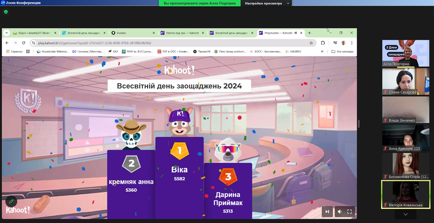Image resolution: width=434 pixels, height=223 pixels.
Task: Show more participants with down chevron
Action: pyautogui.click(x=406, y=214)
